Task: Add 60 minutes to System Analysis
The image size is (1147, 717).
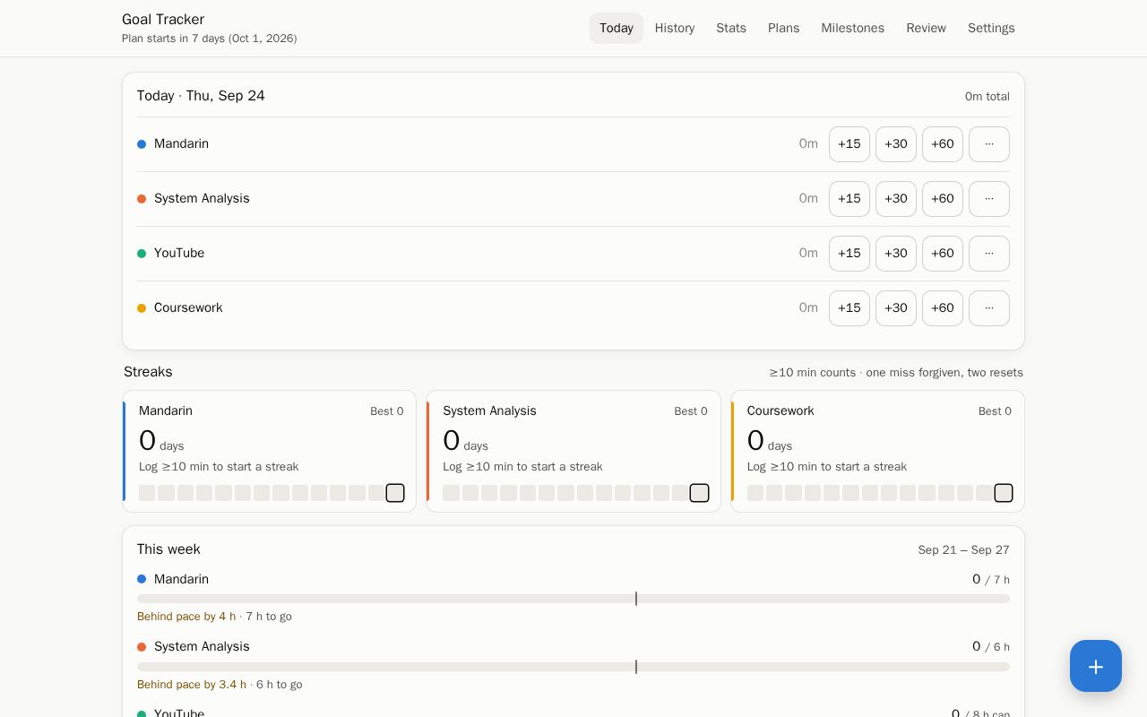Action: coord(943,199)
